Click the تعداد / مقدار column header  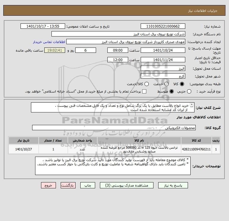click(53, 140)
